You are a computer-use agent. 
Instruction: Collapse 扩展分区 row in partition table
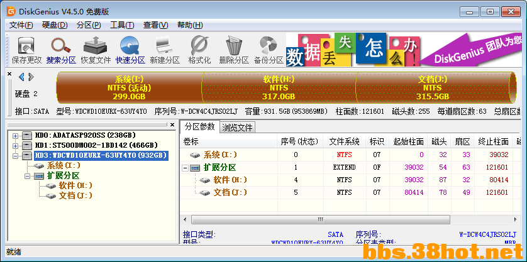(x=185, y=168)
